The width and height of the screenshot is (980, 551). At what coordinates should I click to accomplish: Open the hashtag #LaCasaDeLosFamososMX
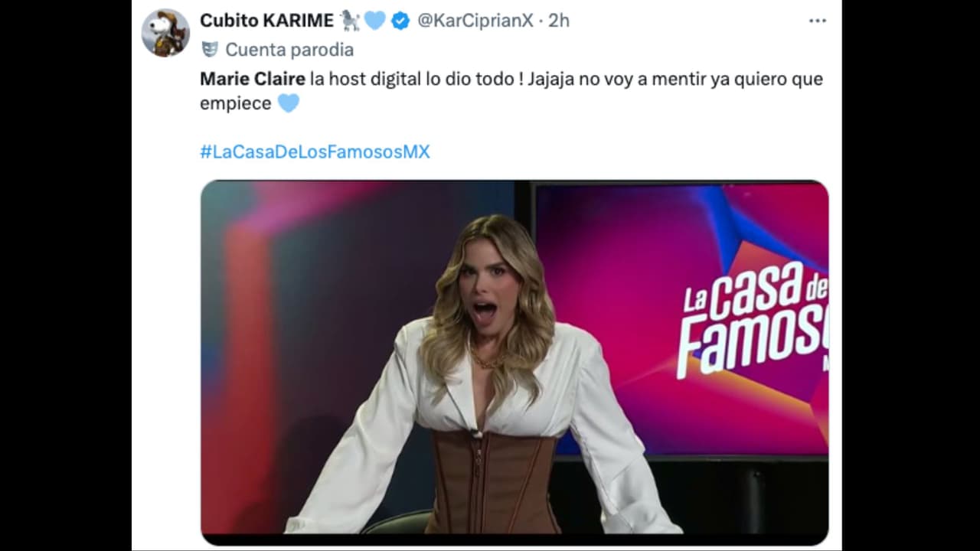315,152
